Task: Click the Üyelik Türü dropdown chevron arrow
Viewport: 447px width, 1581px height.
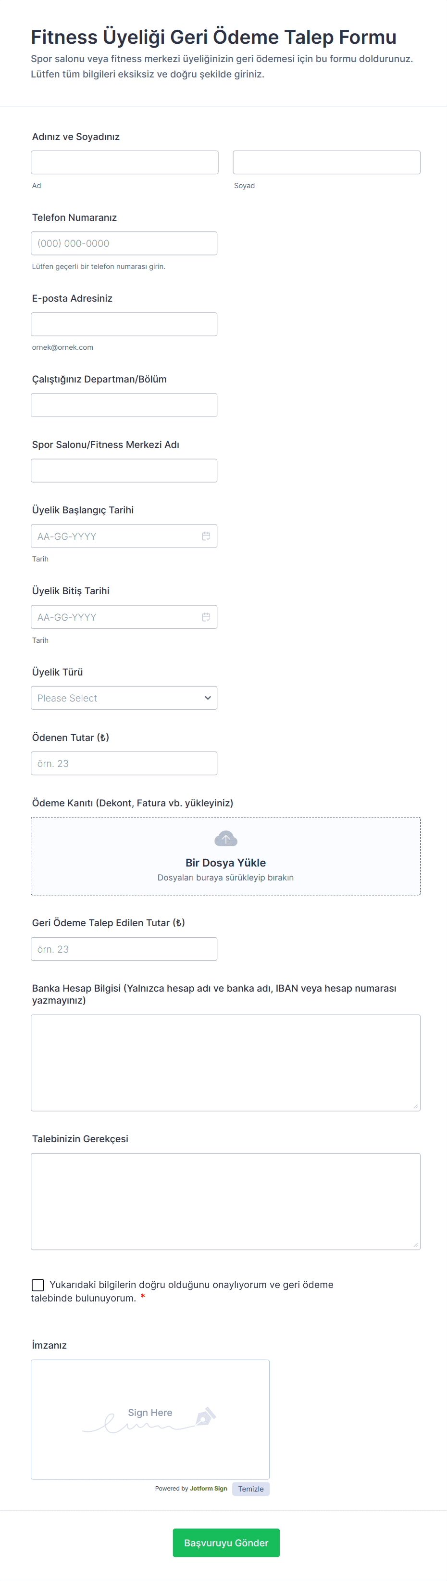Action: [208, 698]
